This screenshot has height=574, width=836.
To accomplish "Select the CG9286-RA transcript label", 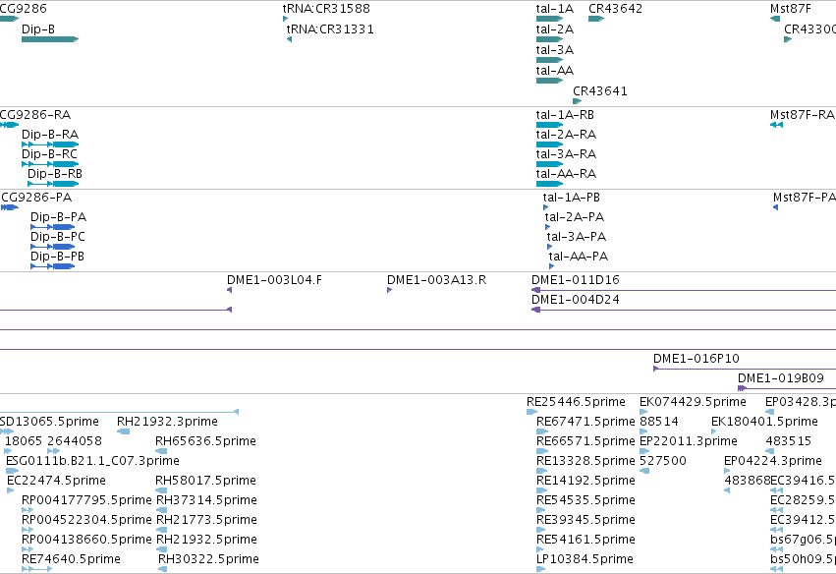I will [35, 115].
